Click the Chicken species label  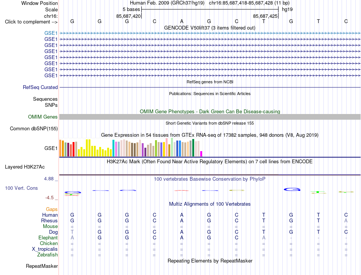(49, 243)
